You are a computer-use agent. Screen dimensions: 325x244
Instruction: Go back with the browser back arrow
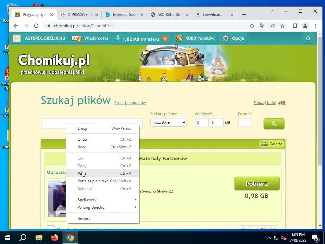pos(16,26)
